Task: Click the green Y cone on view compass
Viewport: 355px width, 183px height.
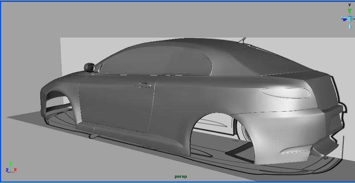Action: pyautogui.click(x=350, y=11)
